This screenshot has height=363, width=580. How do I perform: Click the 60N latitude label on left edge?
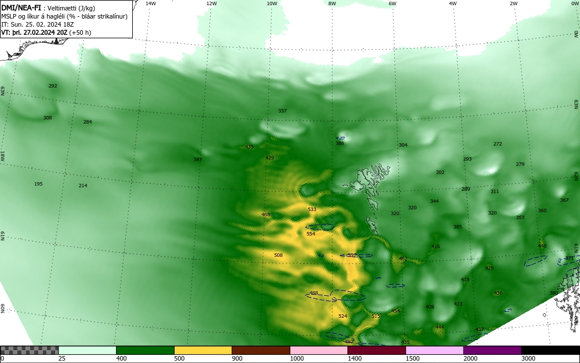click(x=2, y=308)
